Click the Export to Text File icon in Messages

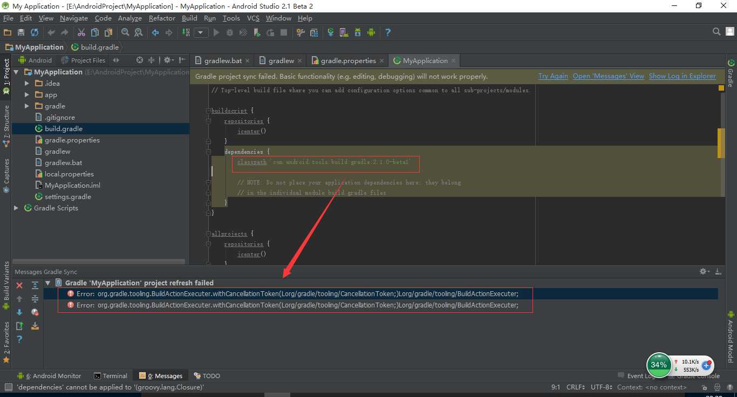point(19,326)
